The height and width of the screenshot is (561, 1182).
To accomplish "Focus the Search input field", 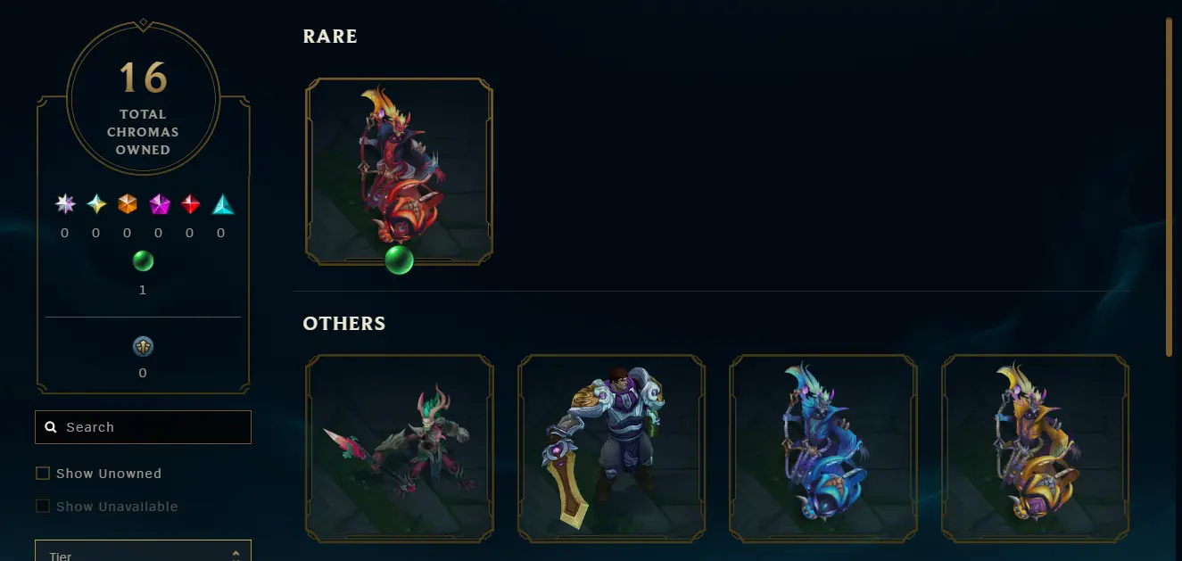I will tap(143, 427).
